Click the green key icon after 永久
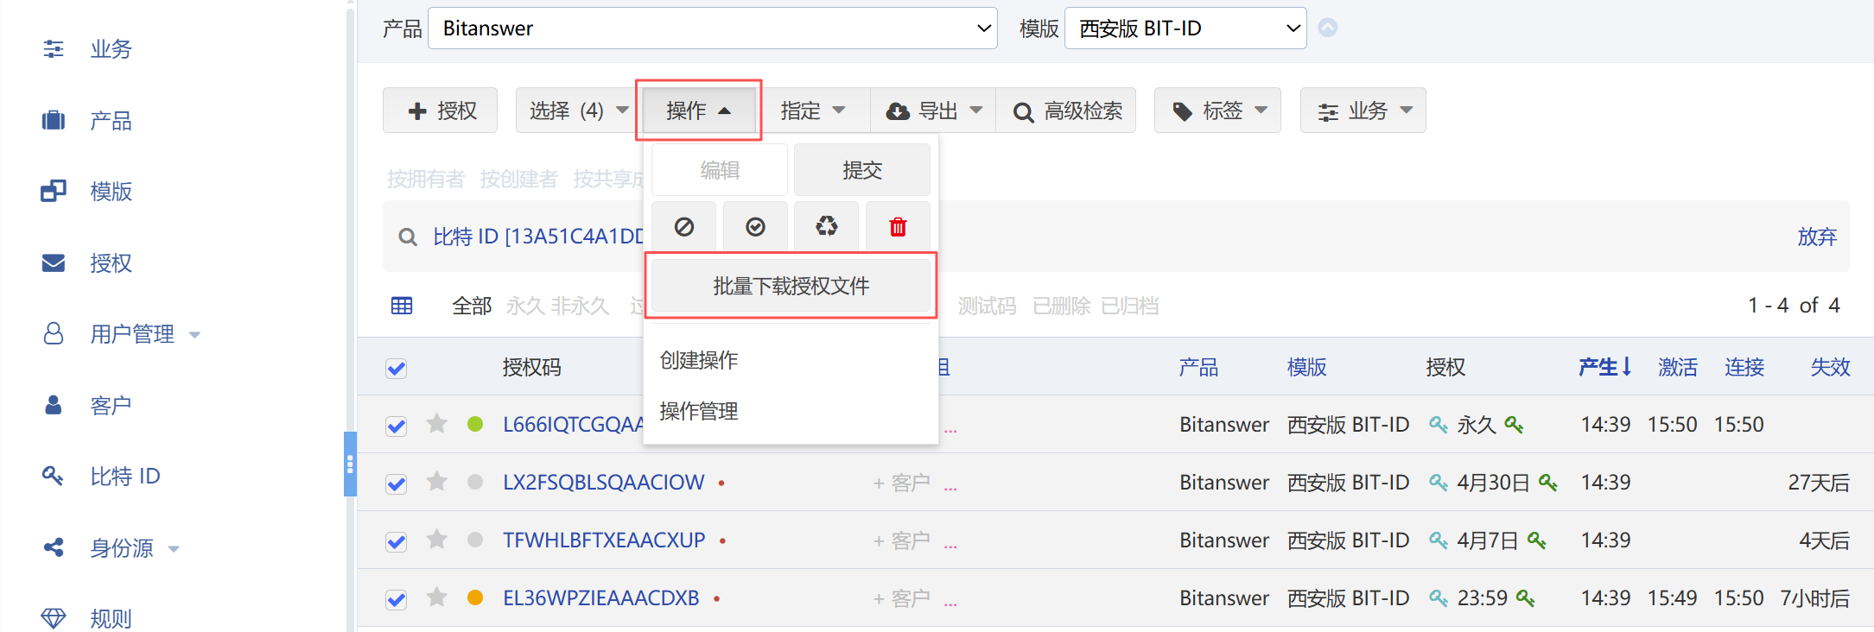The width and height of the screenshot is (1874, 632). [1514, 425]
